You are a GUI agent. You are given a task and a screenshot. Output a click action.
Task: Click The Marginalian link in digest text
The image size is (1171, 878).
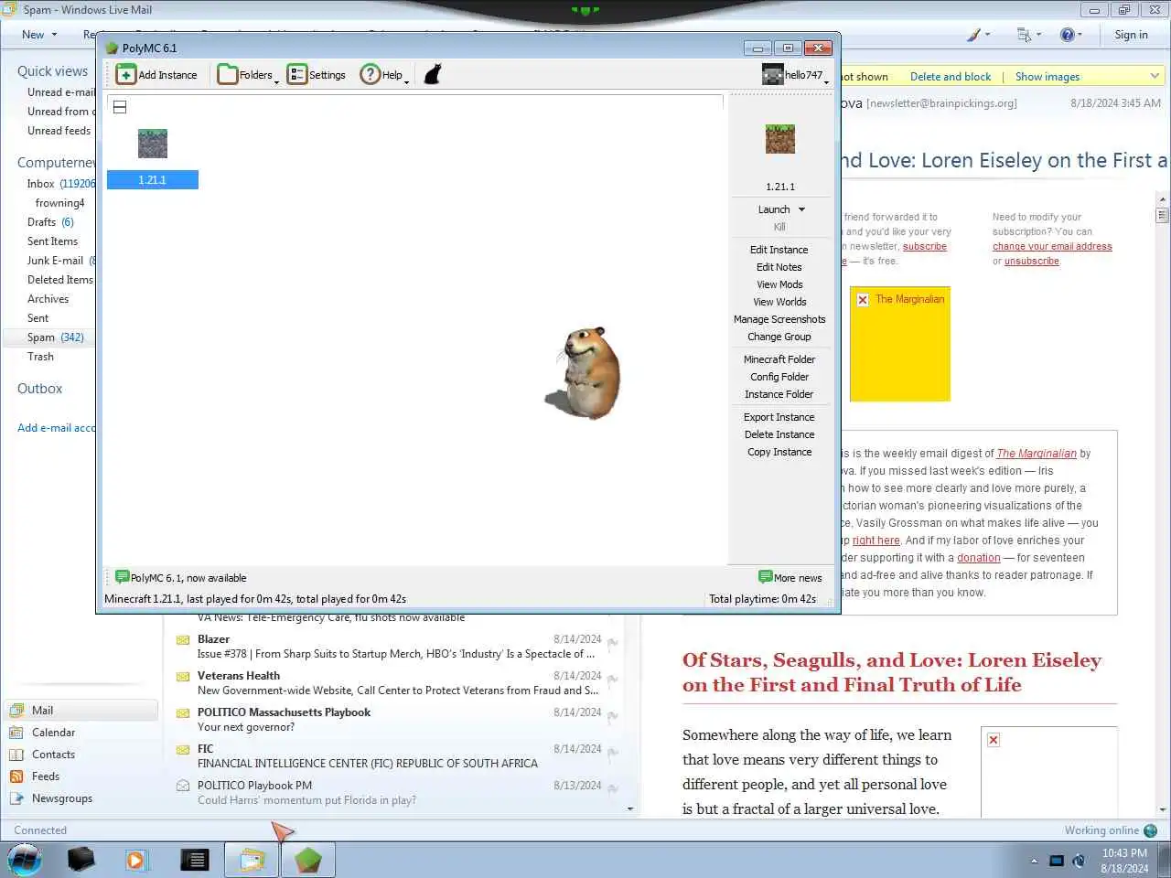click(1037, 454)
